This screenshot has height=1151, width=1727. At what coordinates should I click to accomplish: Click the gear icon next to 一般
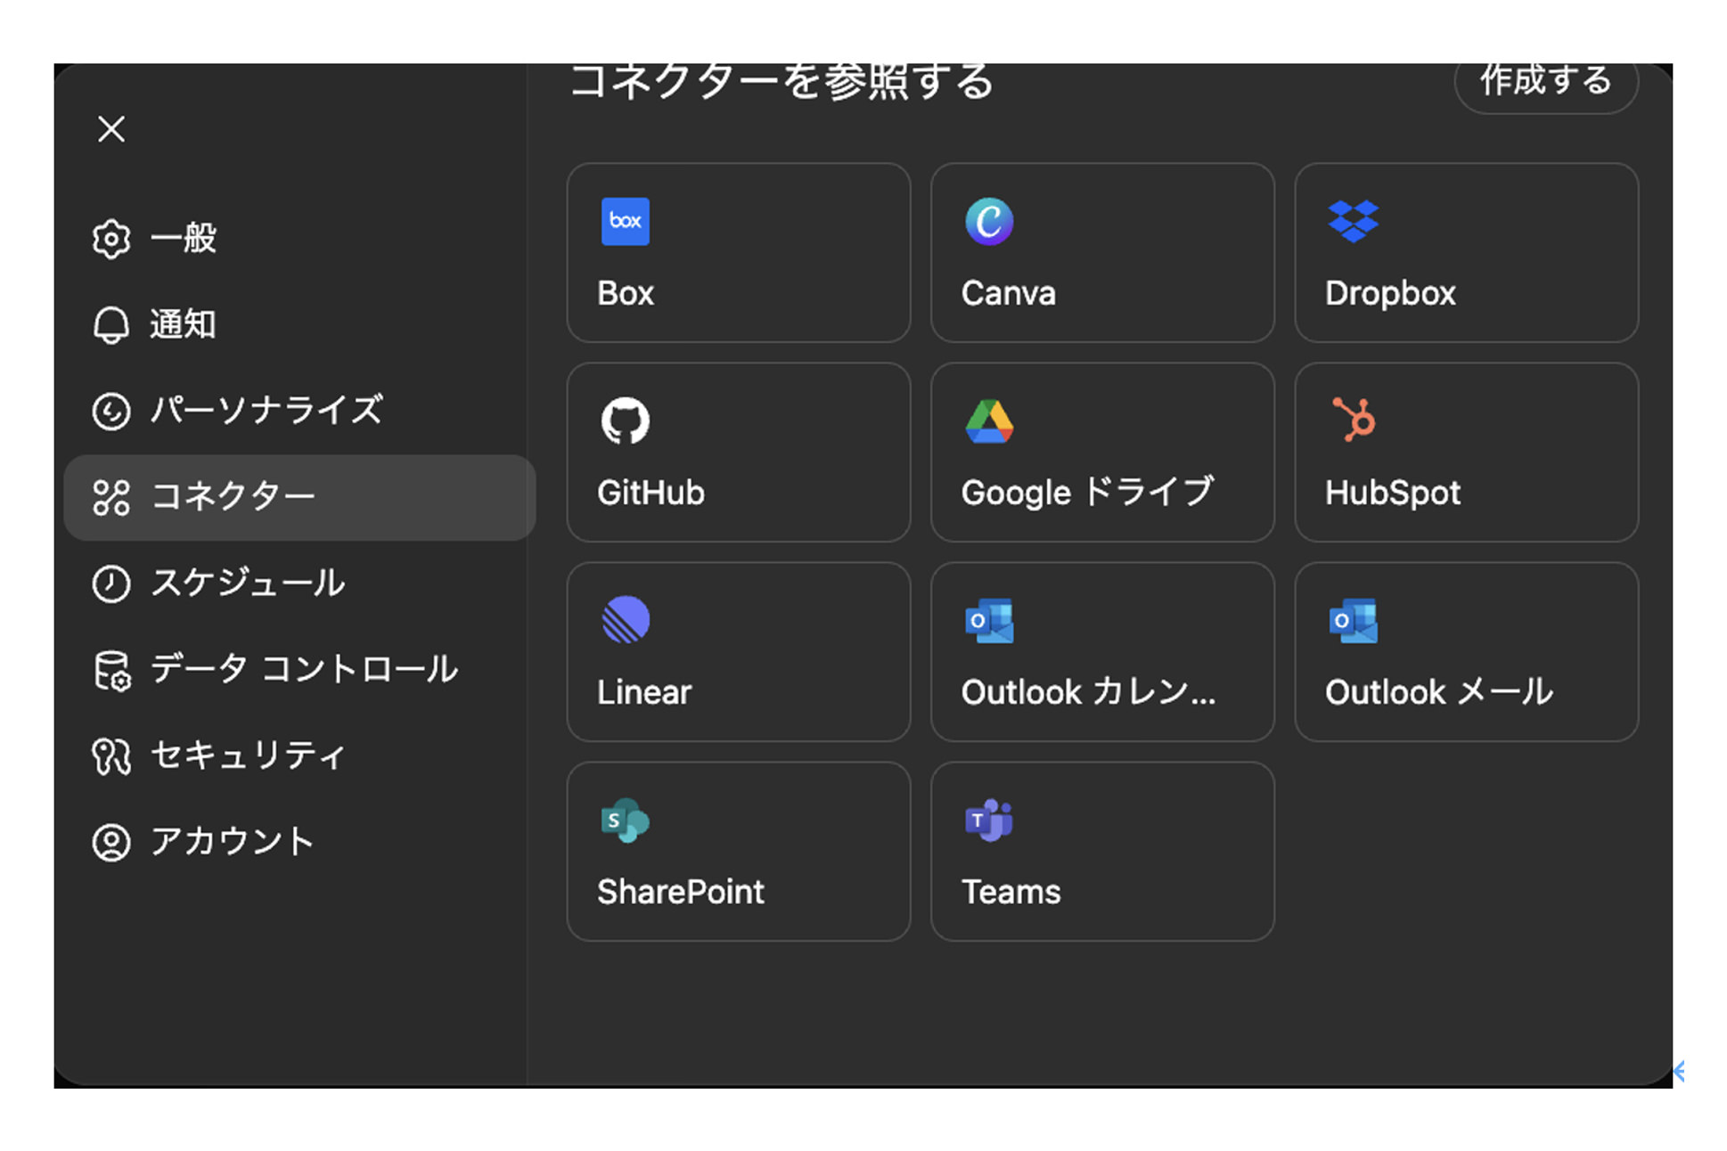(111, 239)
